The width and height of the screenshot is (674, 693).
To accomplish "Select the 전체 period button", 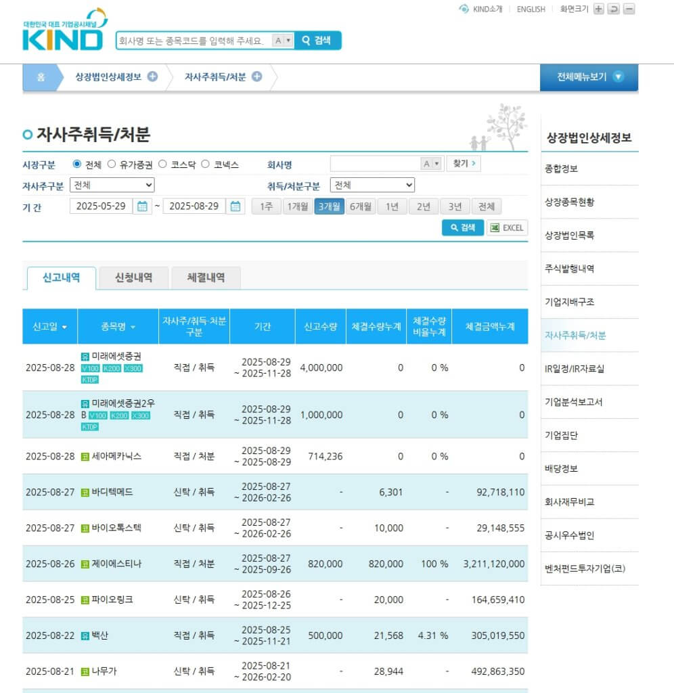I will pos(487,206).
